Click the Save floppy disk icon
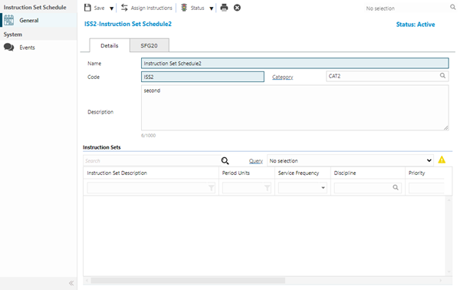This screenshot has height=290, width=460. click(x=87, y=8)
